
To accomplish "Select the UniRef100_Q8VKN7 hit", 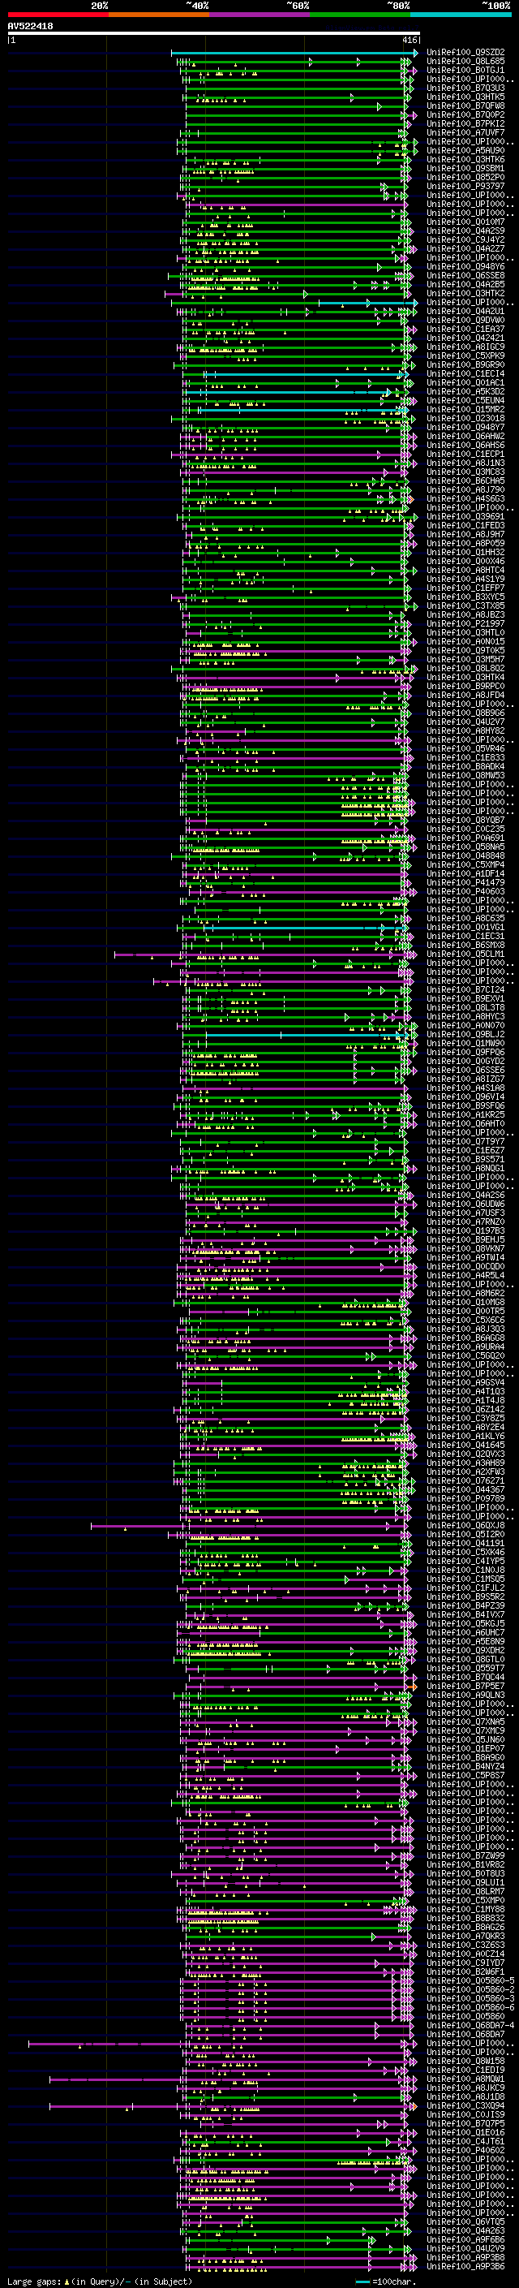I will [465, 1249].
